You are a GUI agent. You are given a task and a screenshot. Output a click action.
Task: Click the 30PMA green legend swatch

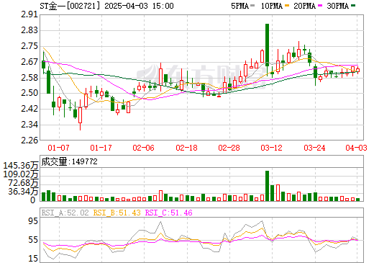coord(353,6)
